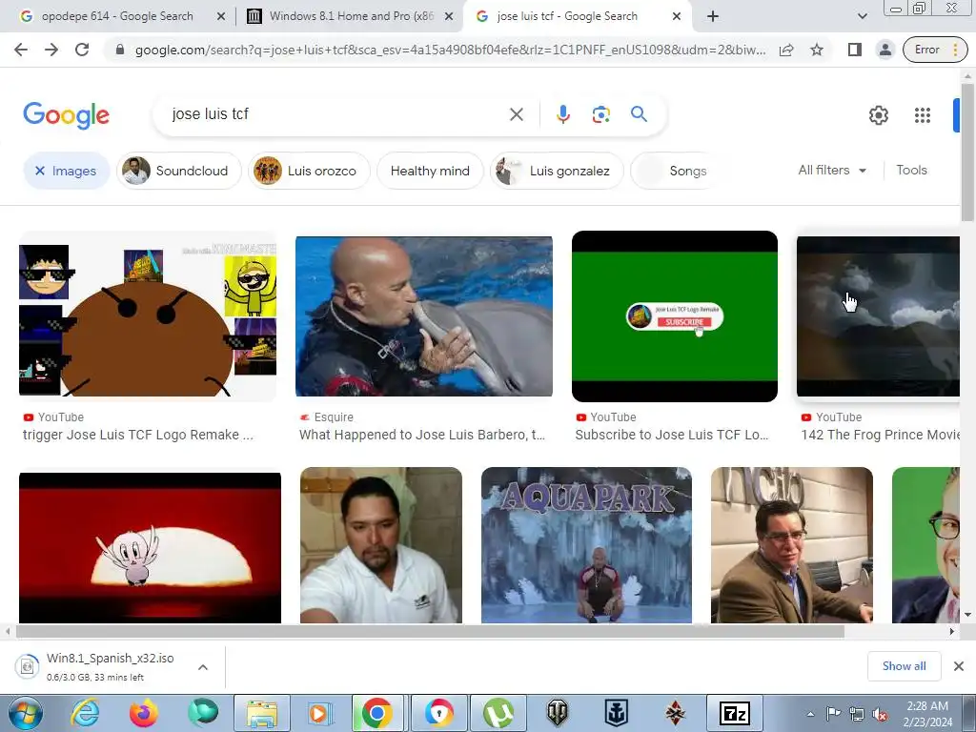Open uTorrent from the taskbar
976x732 pixels.
coord(498,713)
